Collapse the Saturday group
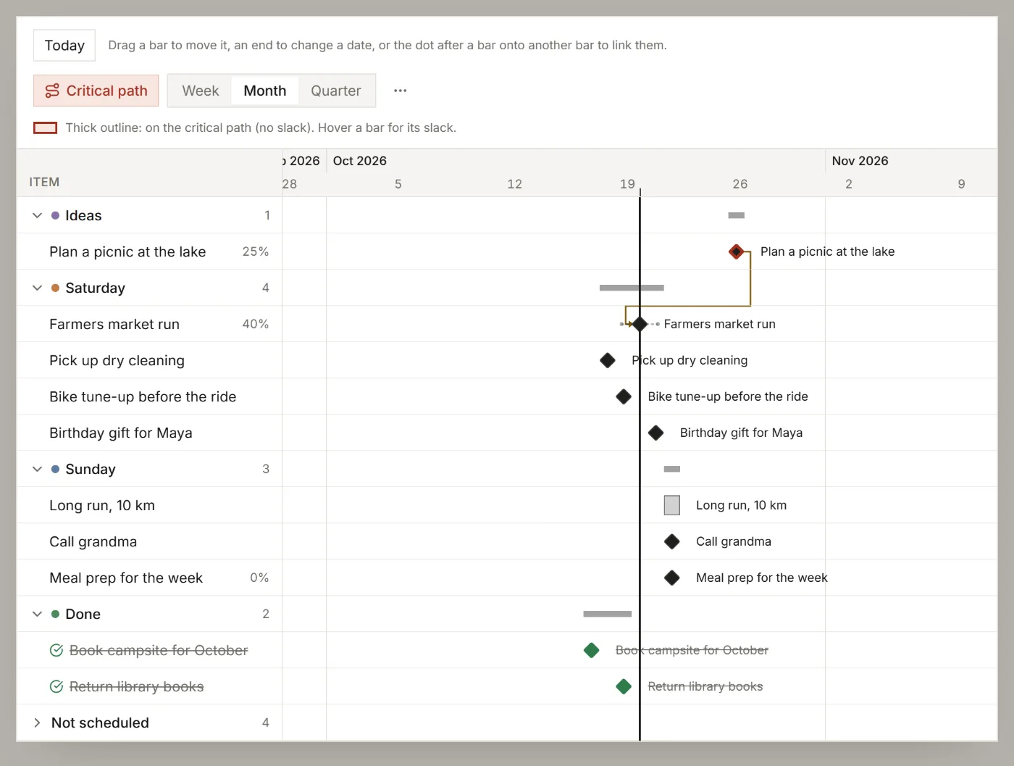 (37, 288)
